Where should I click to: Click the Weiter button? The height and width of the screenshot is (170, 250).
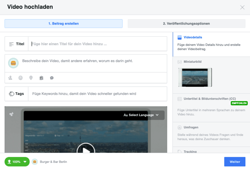point(235,162)
